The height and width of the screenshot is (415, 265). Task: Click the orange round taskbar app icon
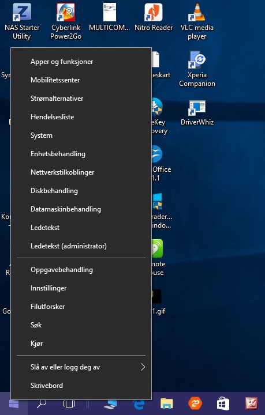[195, 404]
